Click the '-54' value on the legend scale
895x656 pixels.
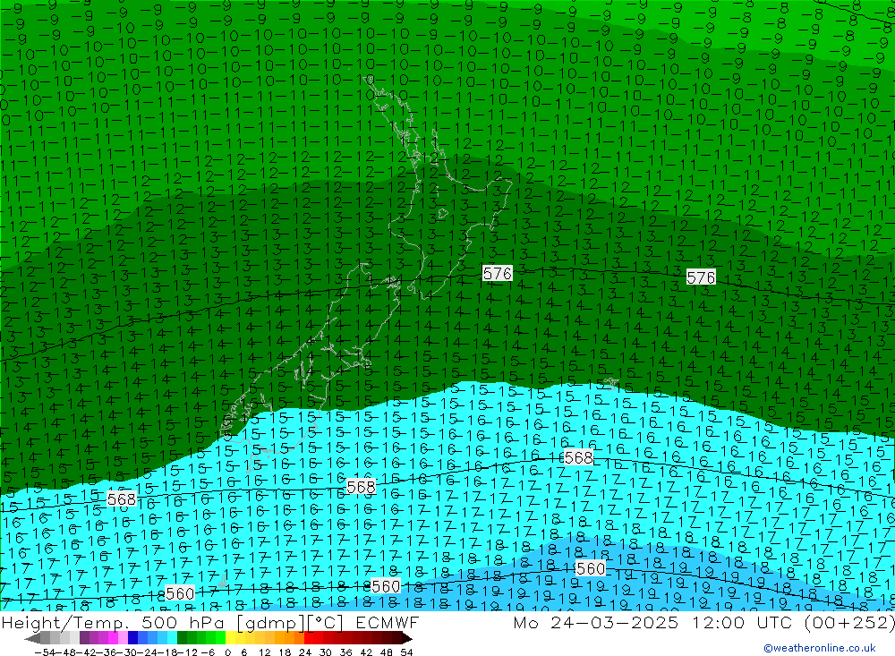[45, 652]
